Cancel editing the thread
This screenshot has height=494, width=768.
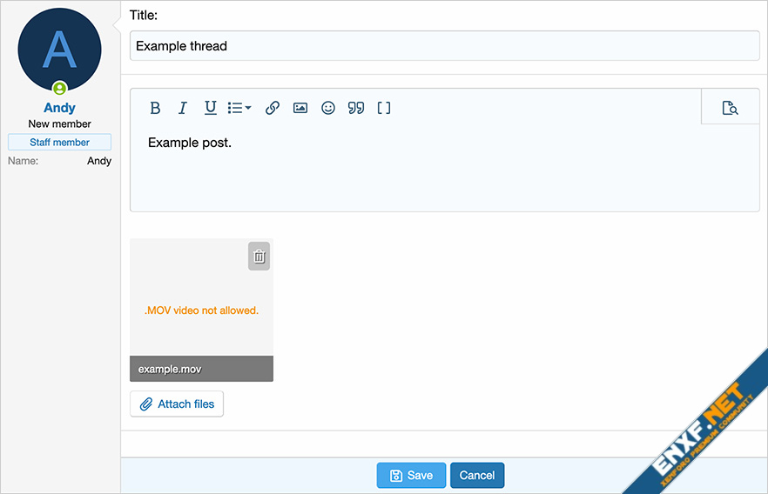point(477,475)
